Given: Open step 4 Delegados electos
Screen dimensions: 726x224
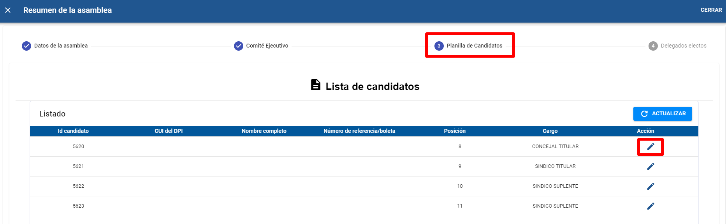Looking at the screenshot, I should click(x=677, y=46).
